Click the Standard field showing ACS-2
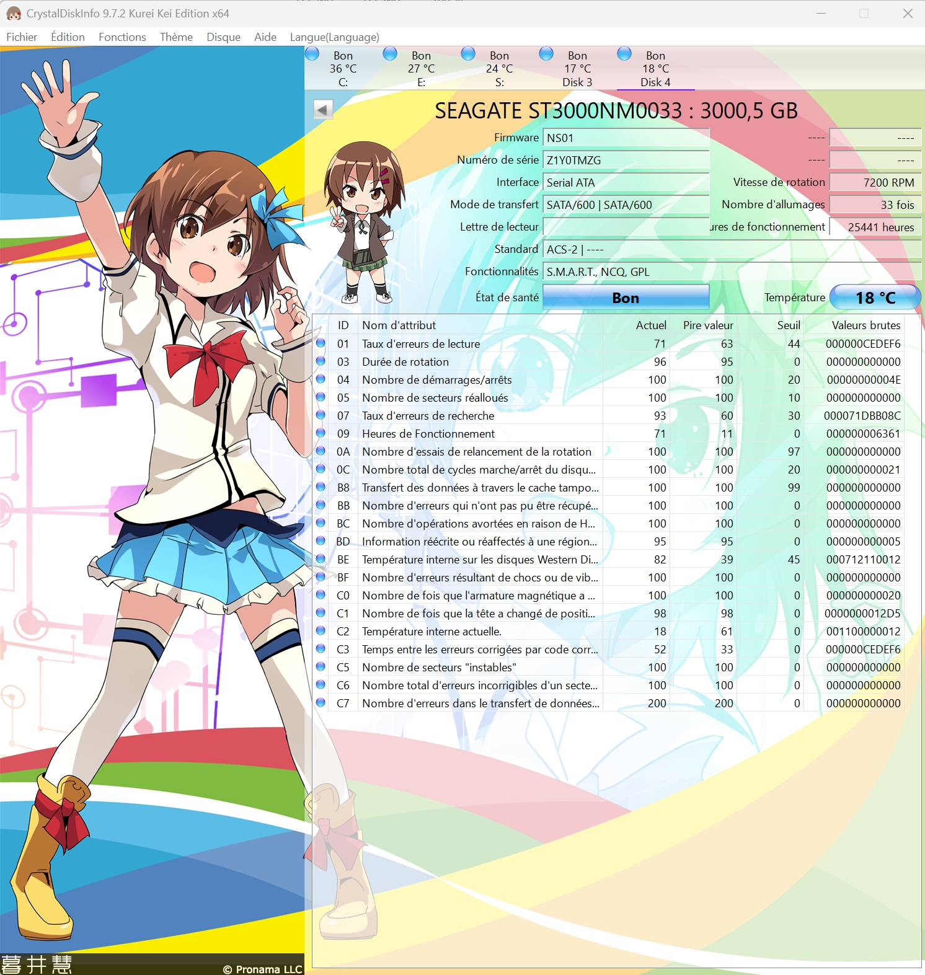925x975 pixels. point(732,249)
